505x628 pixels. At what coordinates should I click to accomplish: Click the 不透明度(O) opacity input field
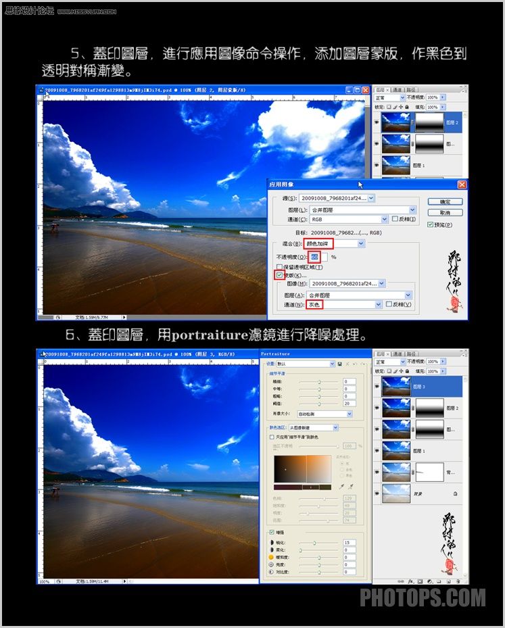coord(318,257)
